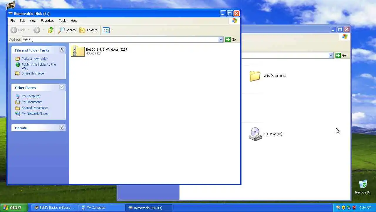Switch to Baldi's Basics taskbar button
The width and height of the screenshot is (376, 212).
(54, 208)
